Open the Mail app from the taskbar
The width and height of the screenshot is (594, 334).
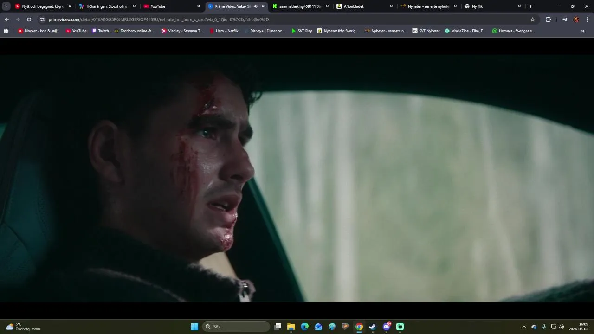(x=318, y=327)
